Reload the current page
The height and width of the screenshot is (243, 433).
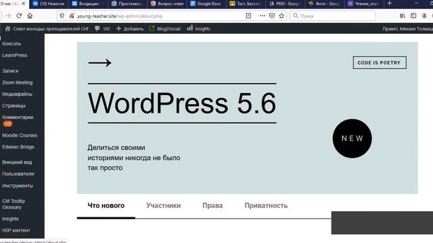click(19, 16)
